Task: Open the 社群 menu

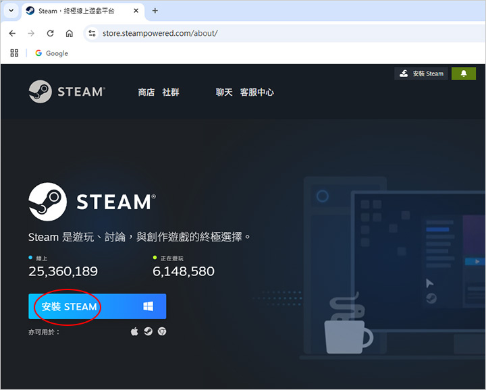Action: [171, 92]
